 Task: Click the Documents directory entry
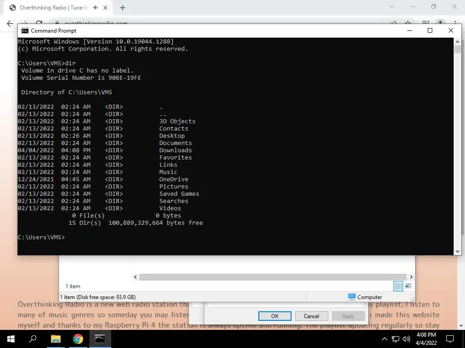(x=176, y=143)
